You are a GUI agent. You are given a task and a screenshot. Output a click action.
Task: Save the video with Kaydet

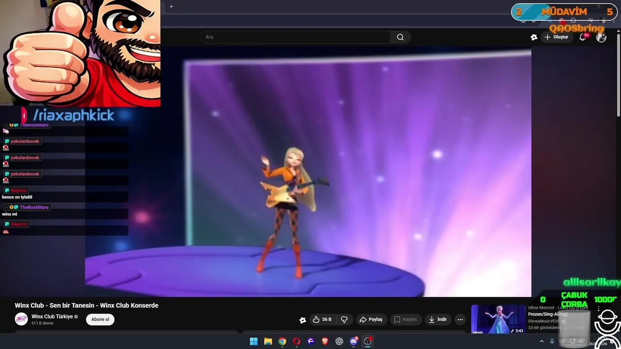click(406, 319)
